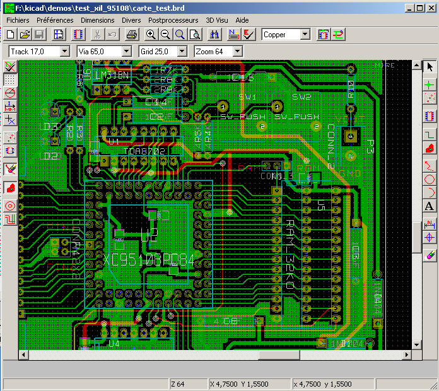Expand the Grid 25,0 dropdown
This screenshot has width=439, height=391.
pos(182,51)
